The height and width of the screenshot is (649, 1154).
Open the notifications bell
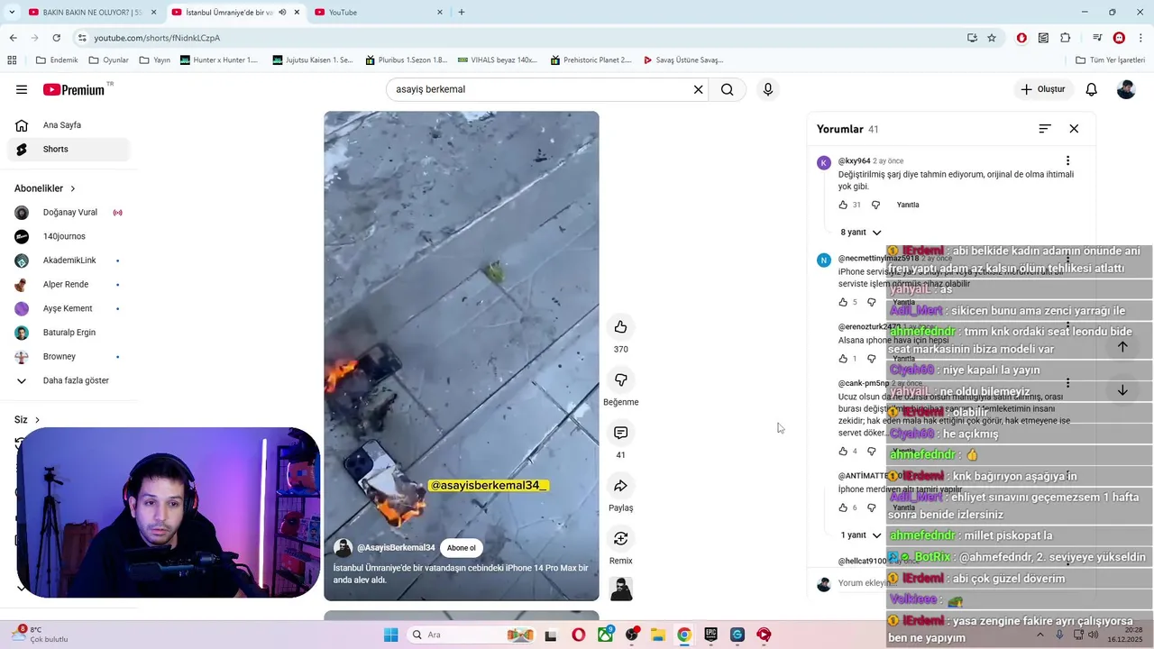tap(1091, 89)
